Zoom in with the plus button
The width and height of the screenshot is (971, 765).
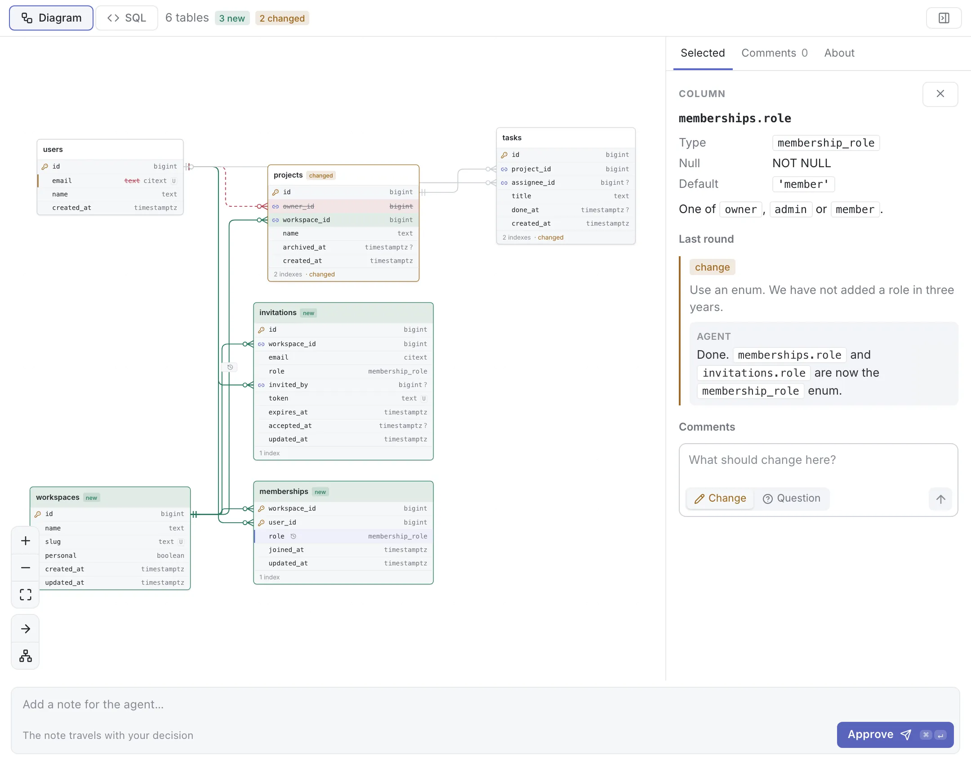click(26, 541)
